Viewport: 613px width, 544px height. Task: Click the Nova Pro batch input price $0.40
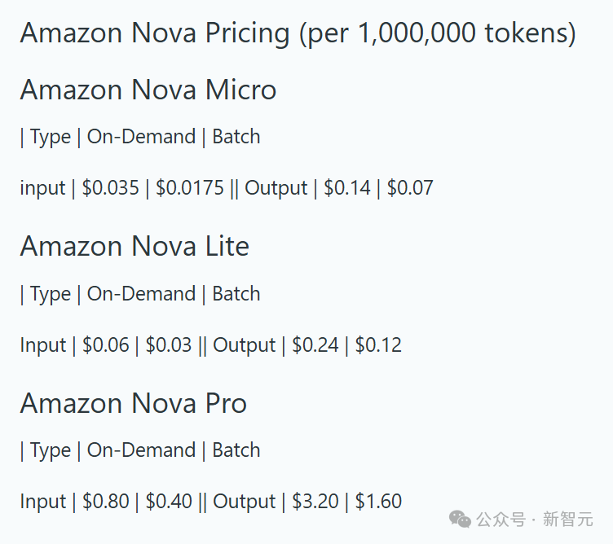[x=169, y=502]
